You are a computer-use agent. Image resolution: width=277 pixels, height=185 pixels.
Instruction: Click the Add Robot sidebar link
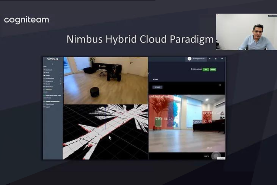[48, 90]
